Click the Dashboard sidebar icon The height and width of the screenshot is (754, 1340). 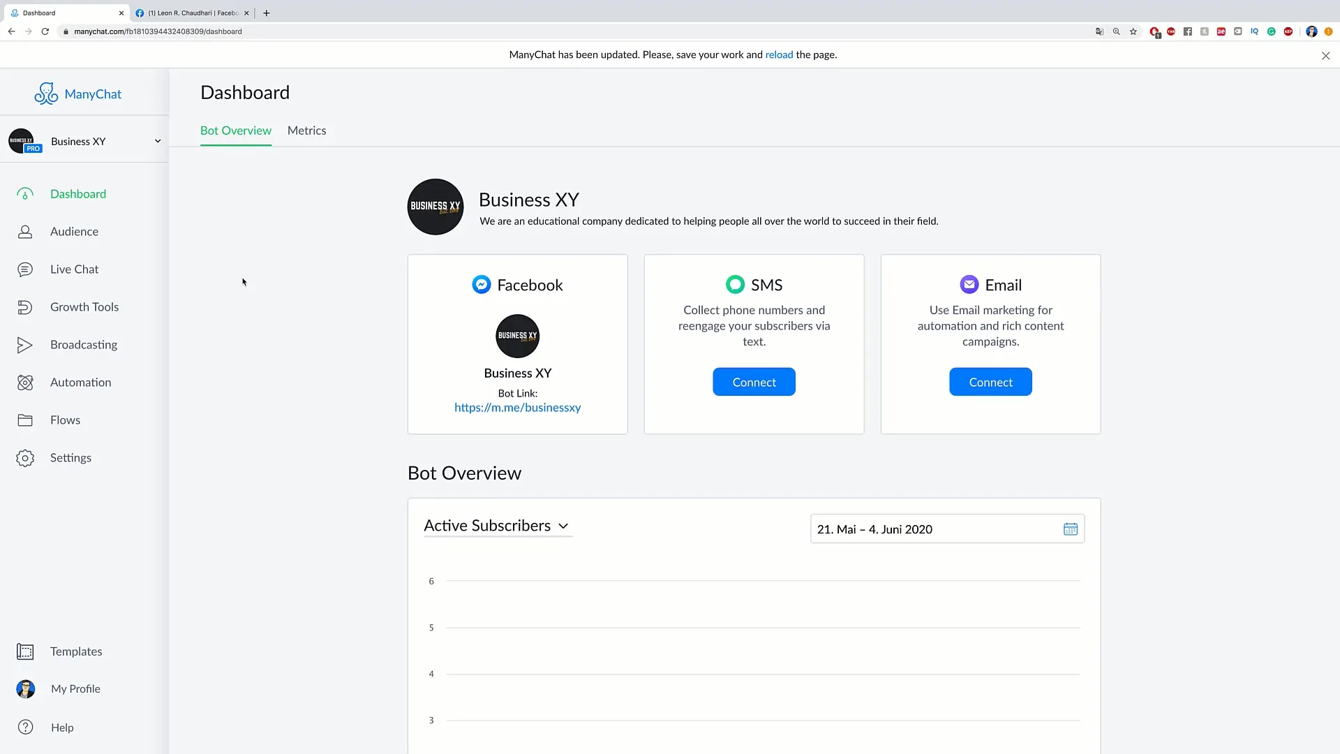(25, 193)
